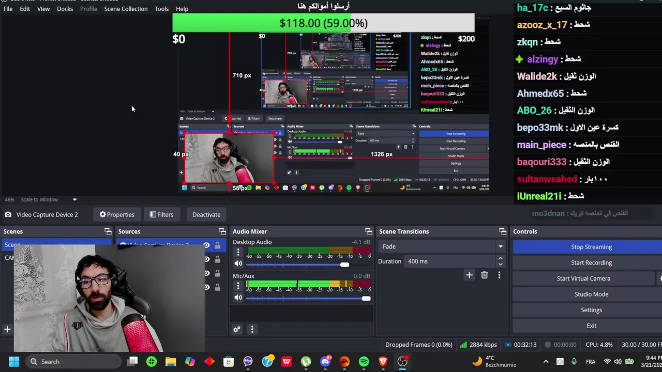Image resolution: width=662 pixels, height=372 pixels.
Task: Click Stop Streaming
Action: [x=591, y=247]
